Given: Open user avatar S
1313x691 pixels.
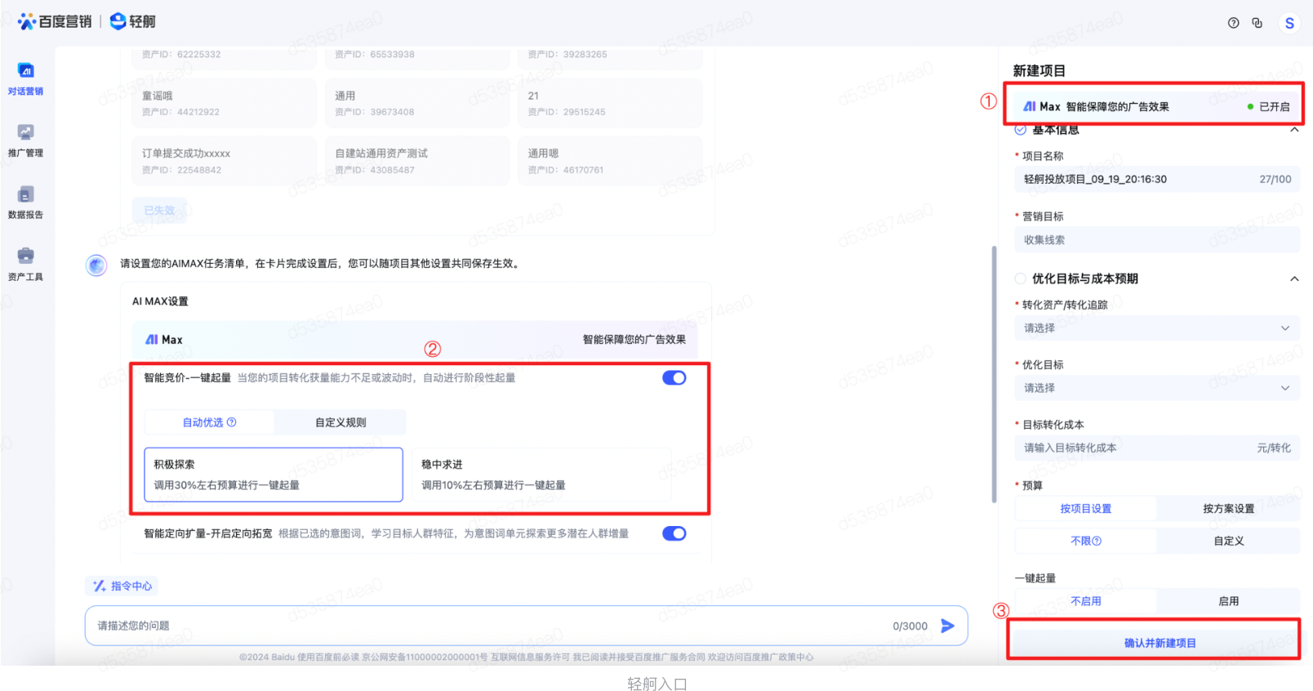Looking at the screenshot, I should tap(1289, 23).
